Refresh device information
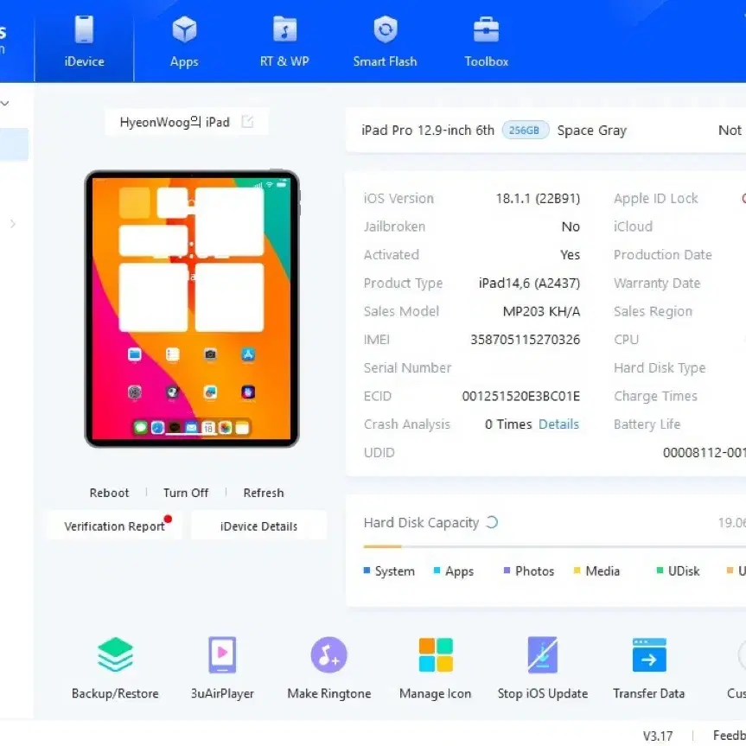Viewport: 746px width, 746px height. tap(264, 493)
